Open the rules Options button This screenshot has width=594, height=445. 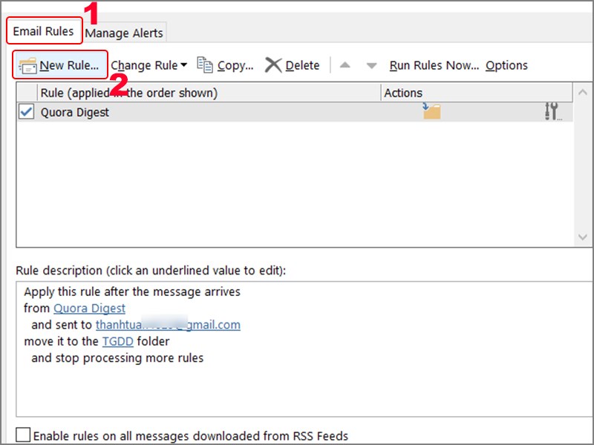pos(506,65)
